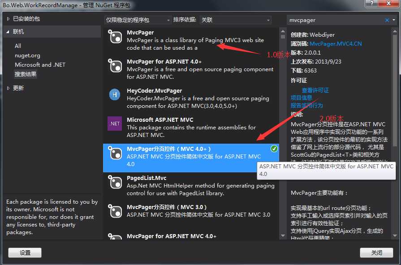Click the MvcPager package icon

point(115,37)
